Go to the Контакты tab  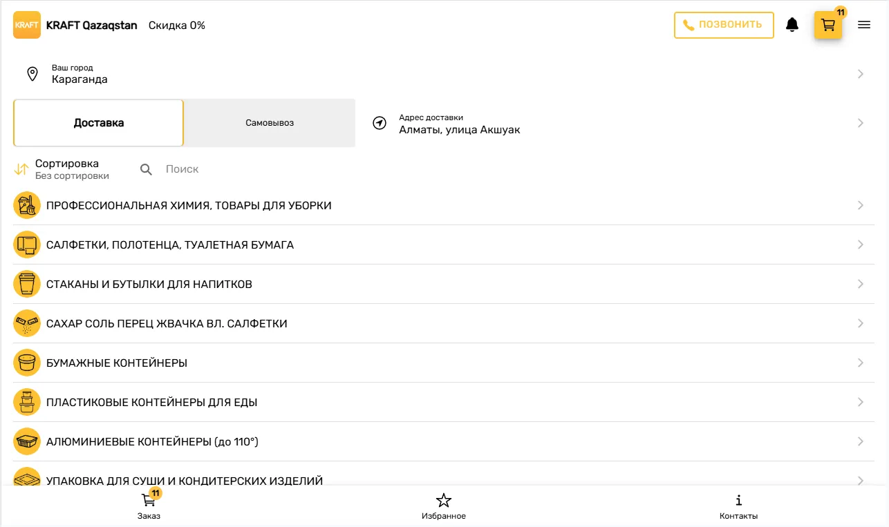pyautogui.click(x=738, y=506)
